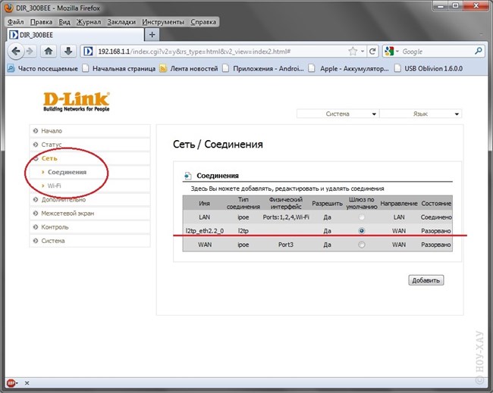
Task: Open the Инструменты menu
Action: [163, 22]
